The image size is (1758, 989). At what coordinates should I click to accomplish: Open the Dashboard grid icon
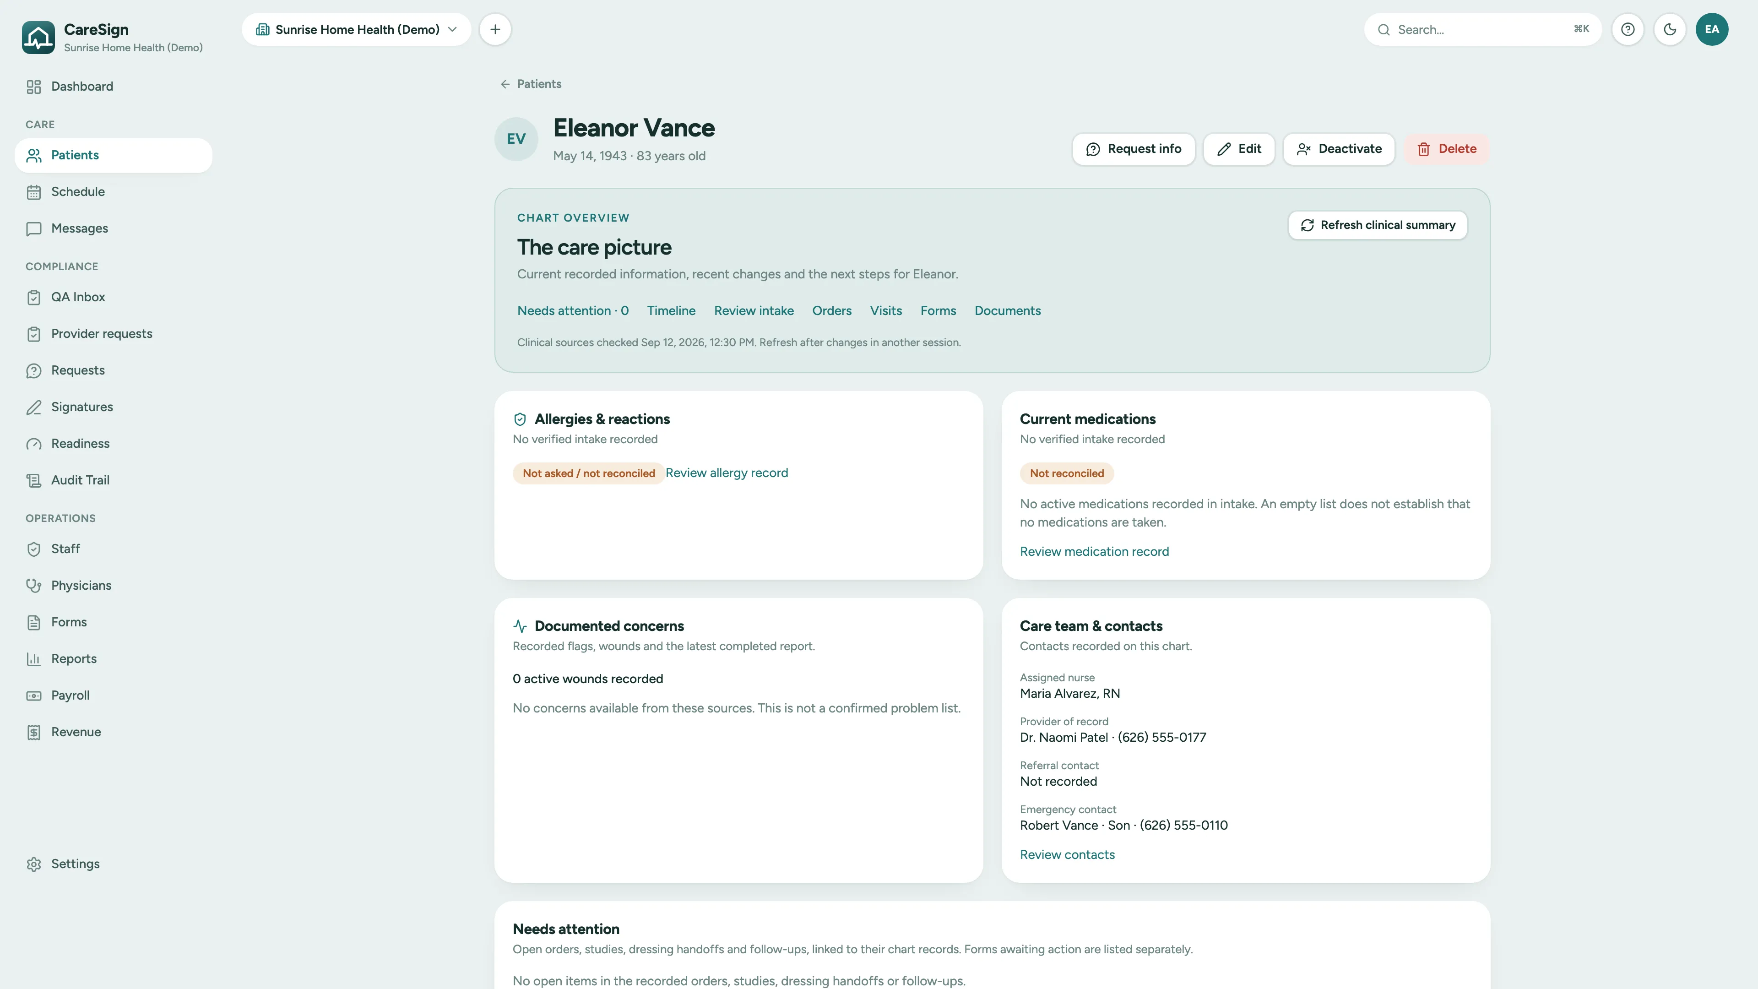33,87
